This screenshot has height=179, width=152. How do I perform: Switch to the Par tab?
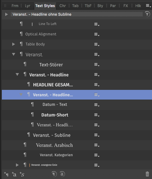click(x=113, y=6)
